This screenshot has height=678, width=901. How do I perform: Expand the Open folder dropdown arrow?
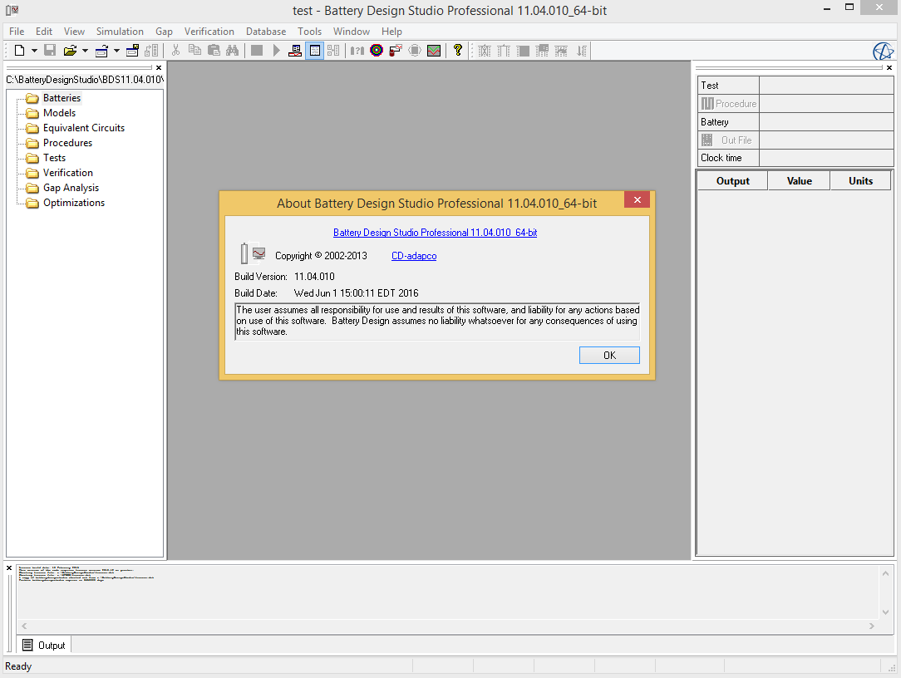85,51
